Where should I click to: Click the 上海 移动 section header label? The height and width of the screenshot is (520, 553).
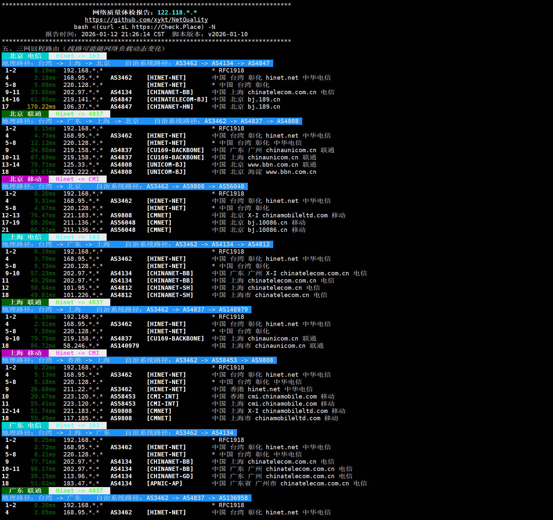[25, 353]
